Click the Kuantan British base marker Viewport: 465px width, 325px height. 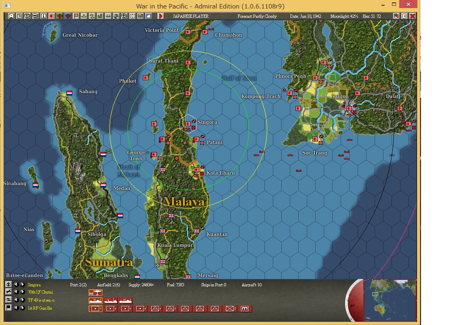197,231
